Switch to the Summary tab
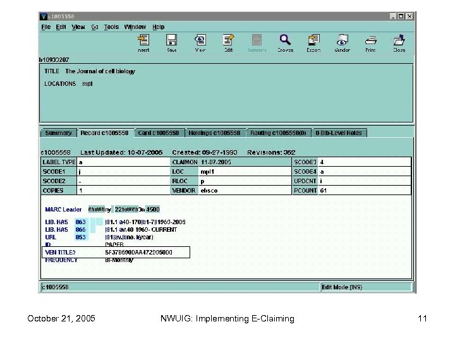This screenshot has width=455, height=341. 58,133
